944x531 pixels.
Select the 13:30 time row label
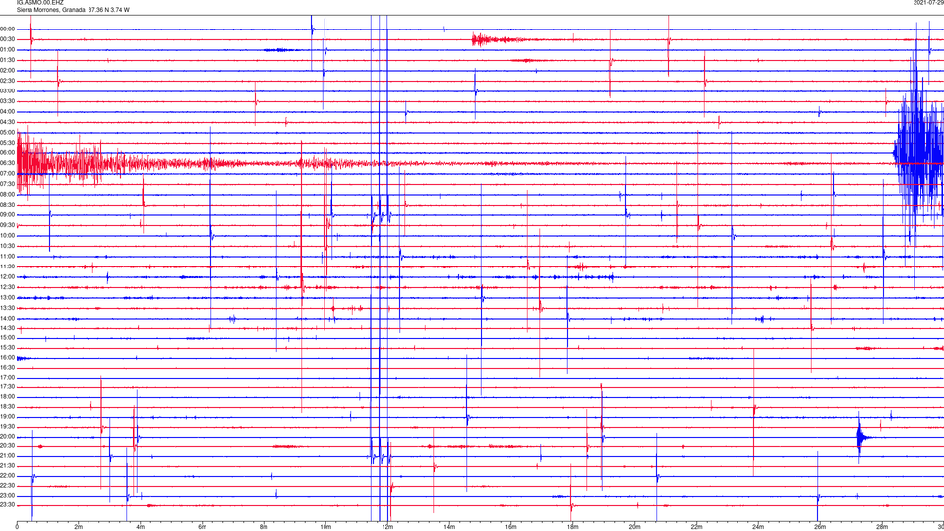[7, 308]
